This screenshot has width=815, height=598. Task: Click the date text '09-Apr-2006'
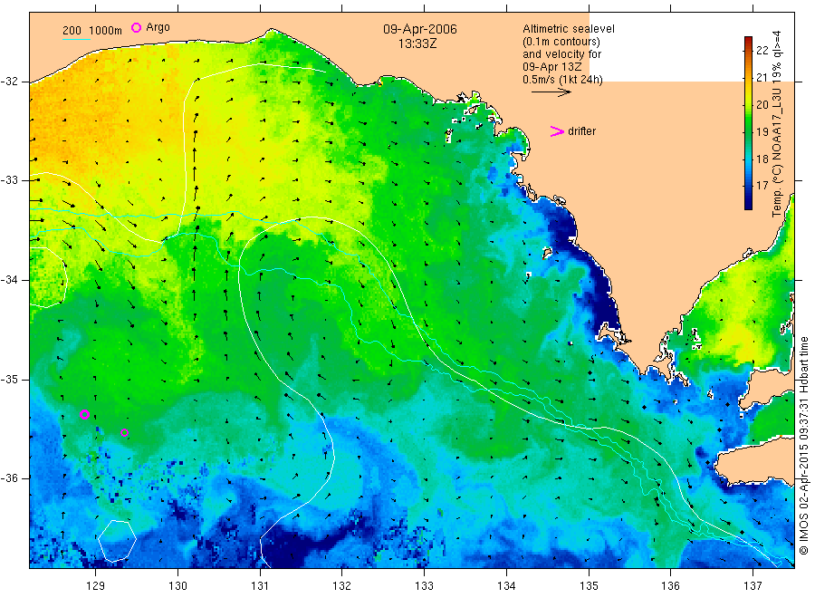click(x=420, y=29)
